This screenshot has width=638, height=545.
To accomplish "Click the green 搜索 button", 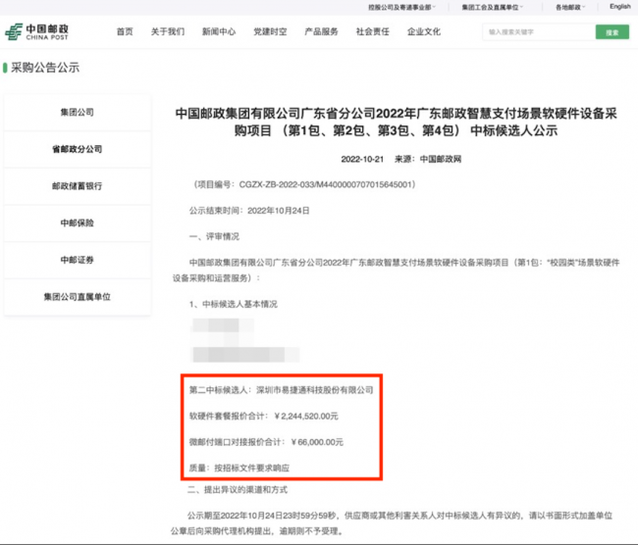I will 612,32.
